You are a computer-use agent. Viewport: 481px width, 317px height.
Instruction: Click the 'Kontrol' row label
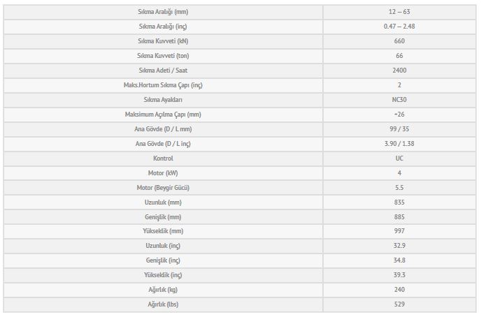tap(163, 158)
